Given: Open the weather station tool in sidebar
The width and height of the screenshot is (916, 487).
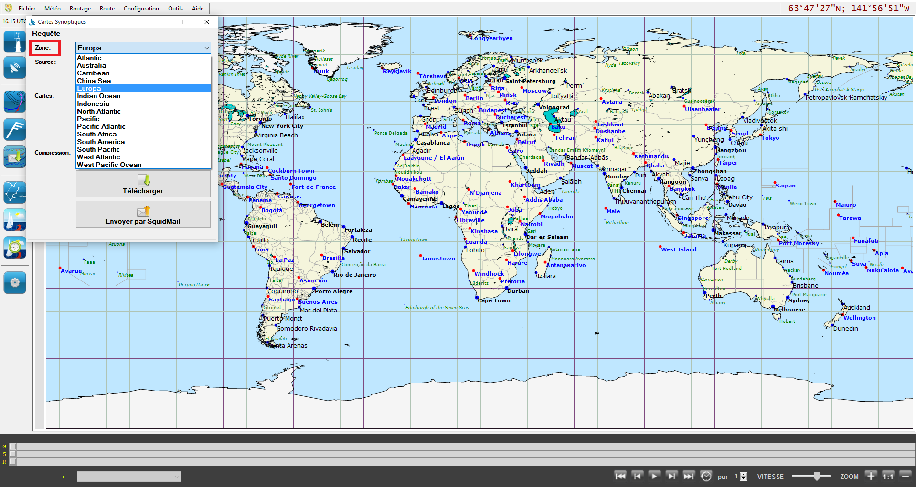Looking at the screenshot, I should [15, 41].
